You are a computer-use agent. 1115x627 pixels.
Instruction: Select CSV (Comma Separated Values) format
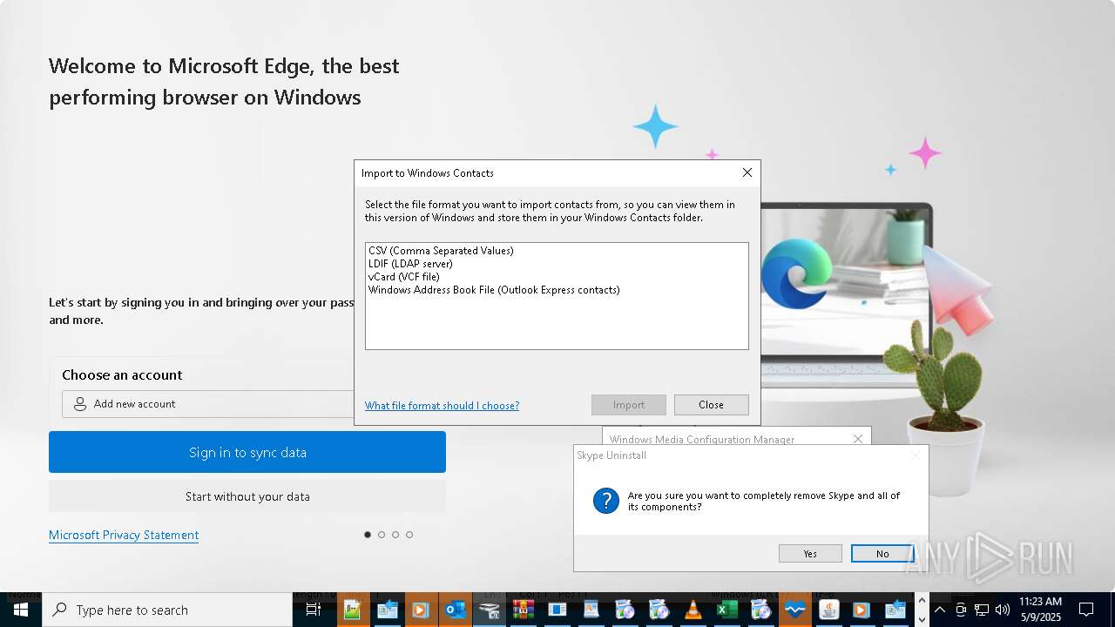pyautogui.click(x=441, y=251)
